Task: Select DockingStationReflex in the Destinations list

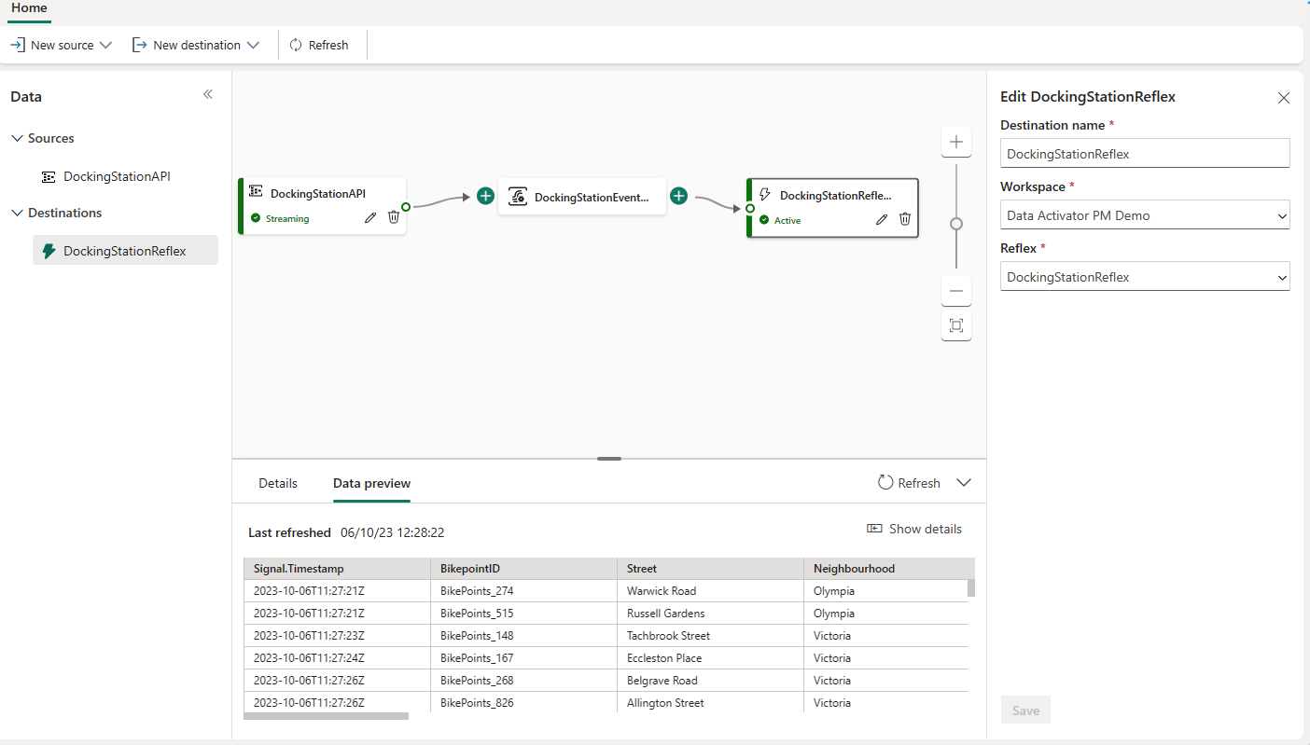Action: click(125, 251)
